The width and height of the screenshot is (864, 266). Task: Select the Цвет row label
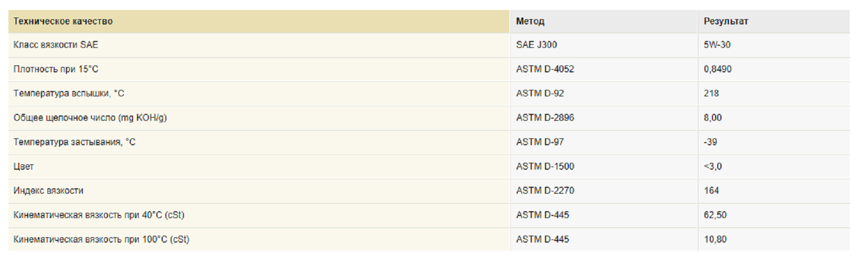(x=23, y=167)
